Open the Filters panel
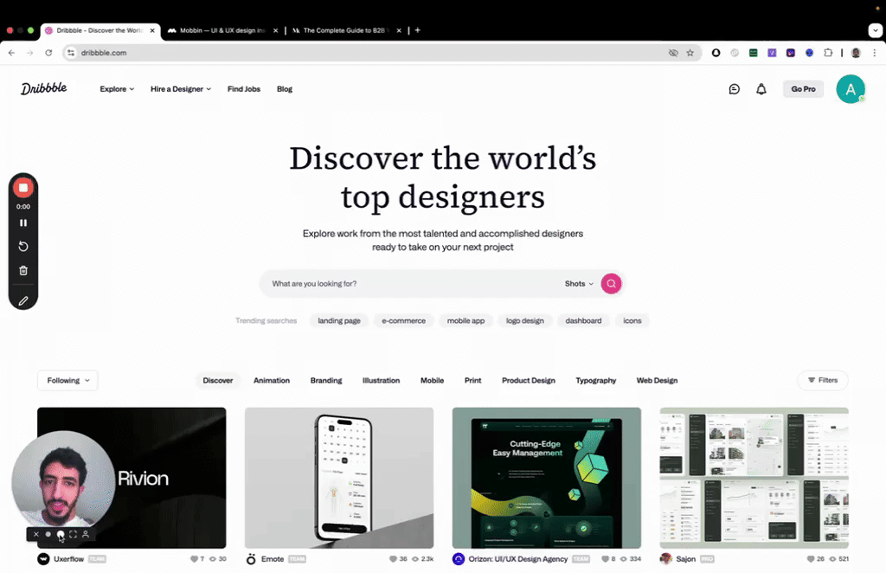Image resolution: width=886 pixels, height=573 pixels. tap(823, 380)
